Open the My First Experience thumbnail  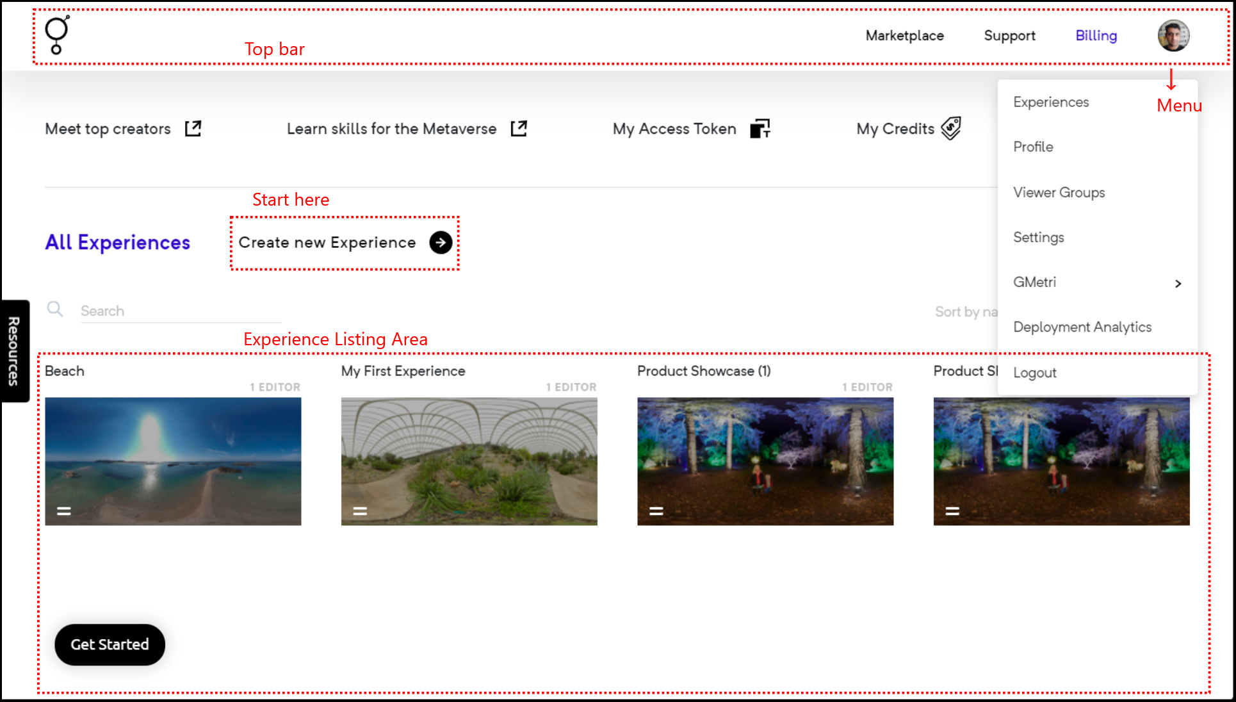click(469, 462)
